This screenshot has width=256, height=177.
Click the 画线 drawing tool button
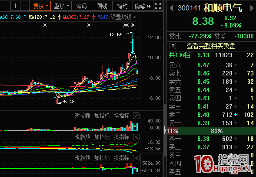point(102,6)
